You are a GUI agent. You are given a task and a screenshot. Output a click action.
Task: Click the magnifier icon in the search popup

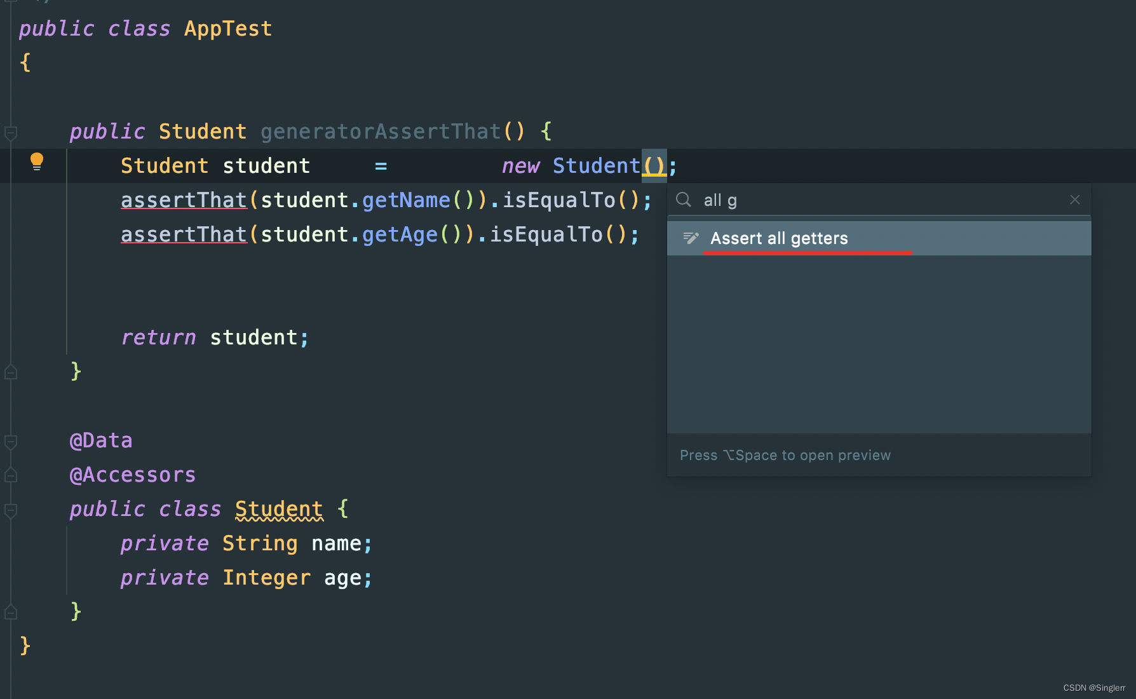(x=684, y=200)
